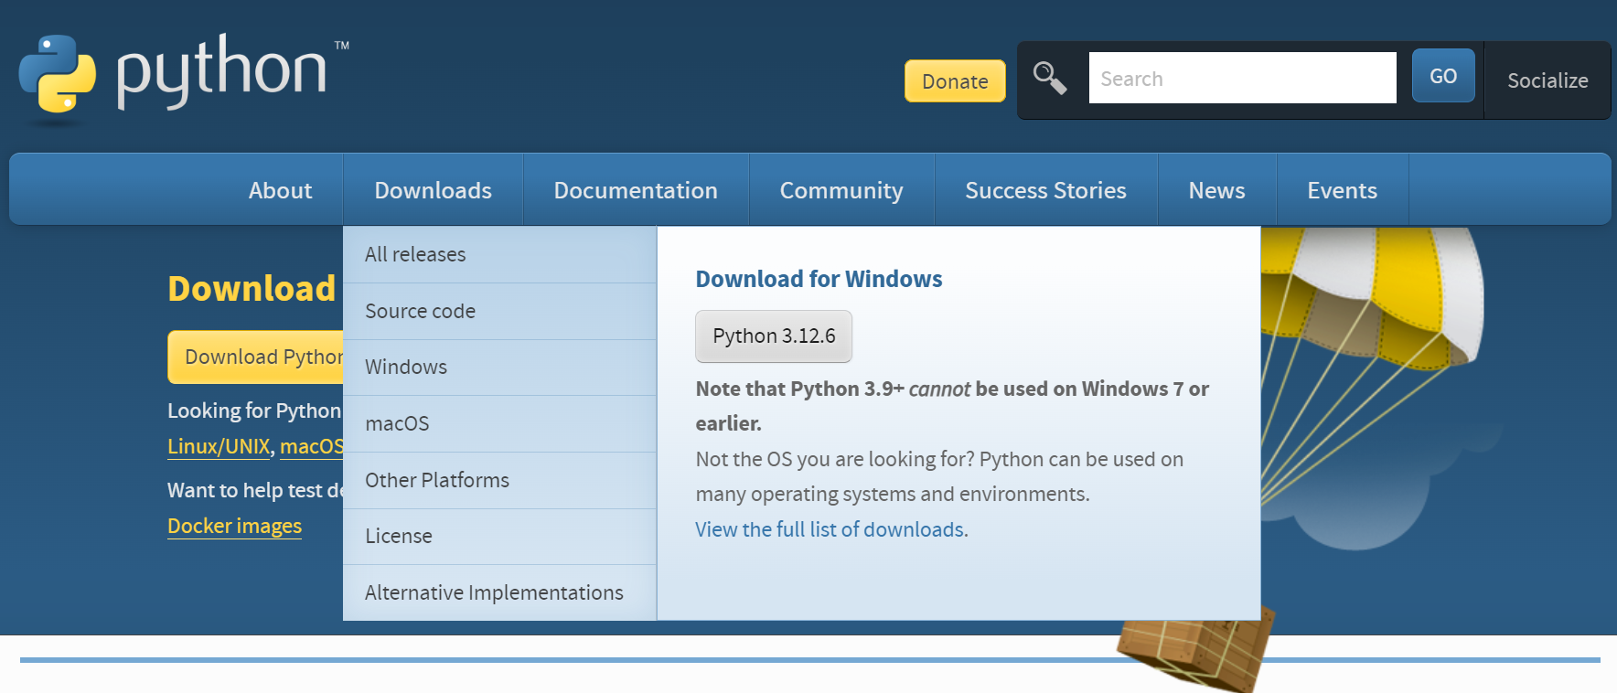Select Source code in the Downloads dropdown

point(499,311)
